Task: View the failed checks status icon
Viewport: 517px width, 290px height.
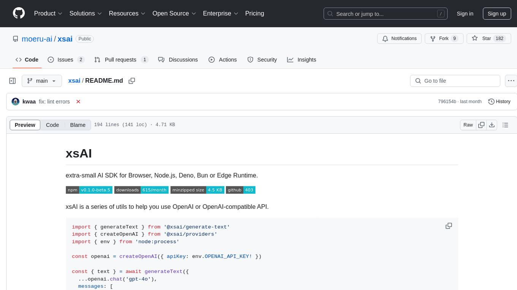Action: click(x=78, y=102)
